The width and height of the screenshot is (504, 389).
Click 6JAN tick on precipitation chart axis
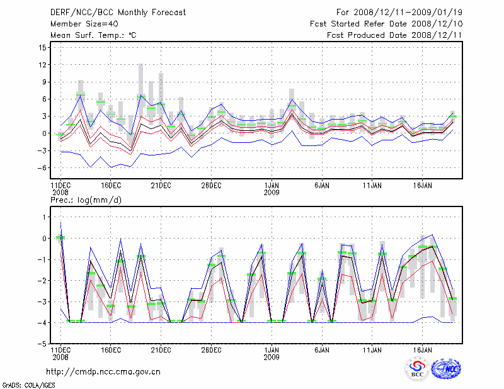point(322,349)
